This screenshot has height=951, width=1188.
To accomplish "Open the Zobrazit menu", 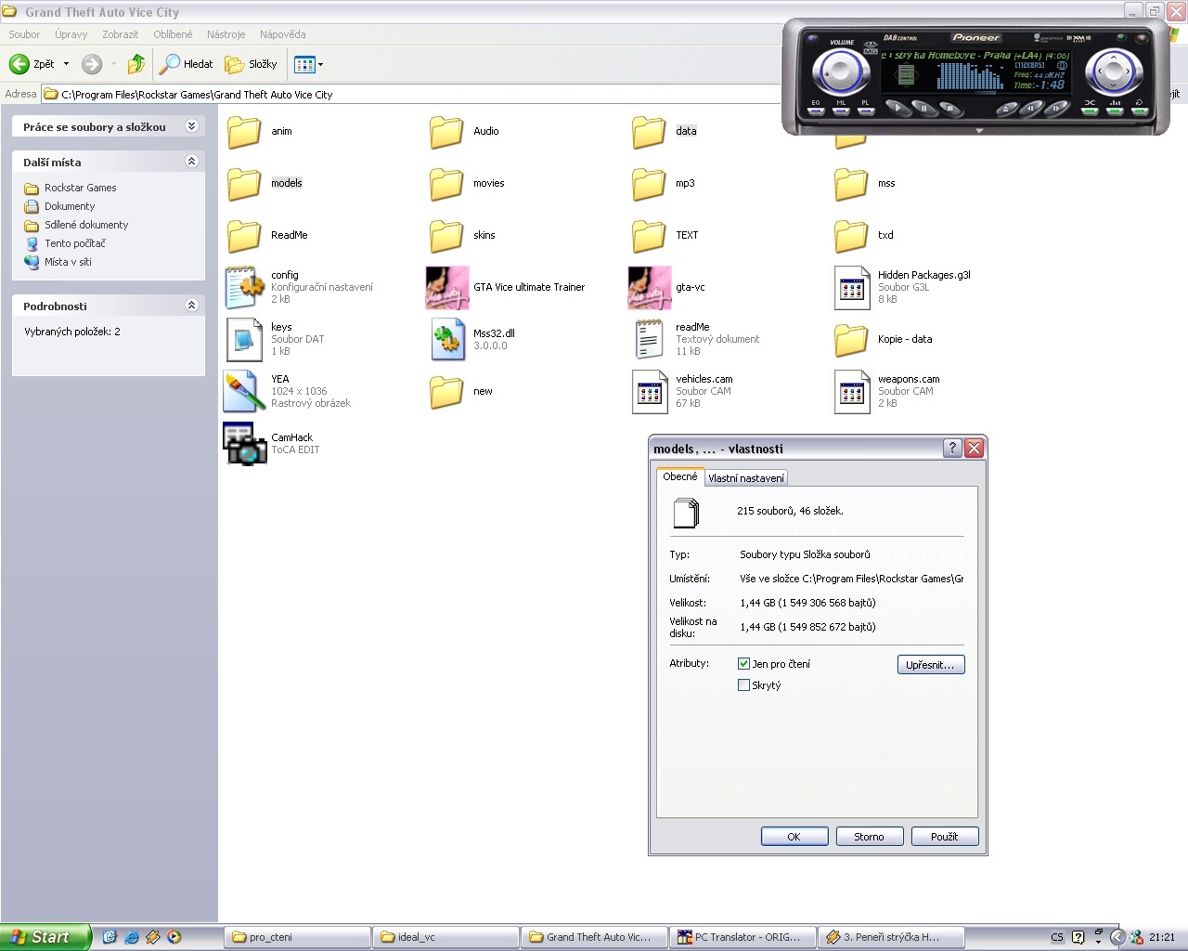I will pyautogui.click(x=120, y=34).
